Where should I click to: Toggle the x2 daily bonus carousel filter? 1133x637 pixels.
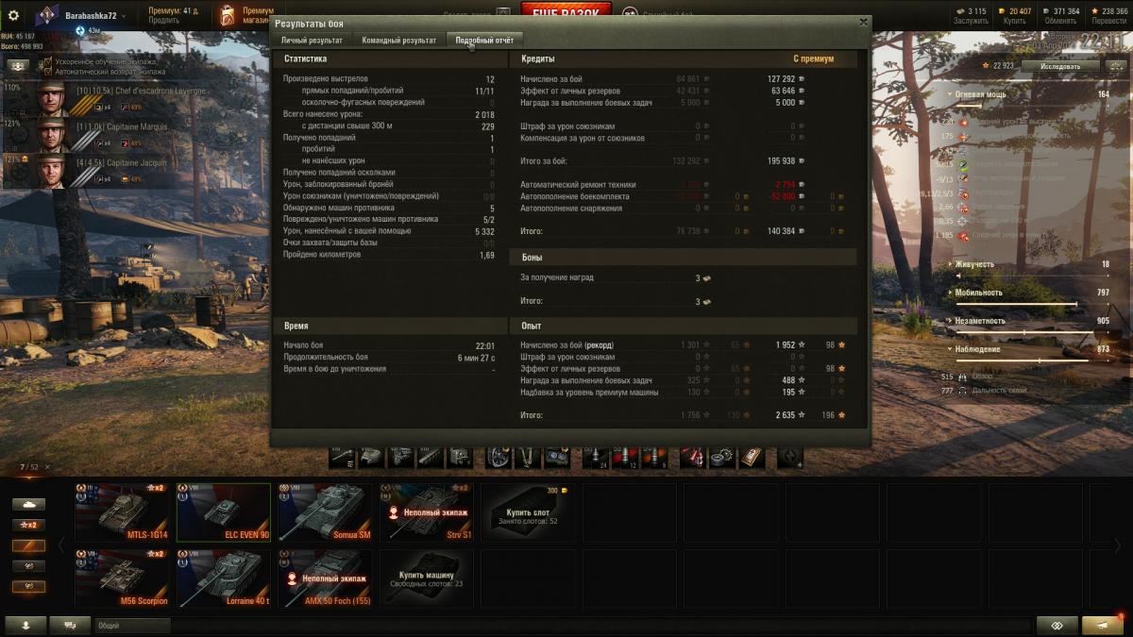click(x=28, y=525)
